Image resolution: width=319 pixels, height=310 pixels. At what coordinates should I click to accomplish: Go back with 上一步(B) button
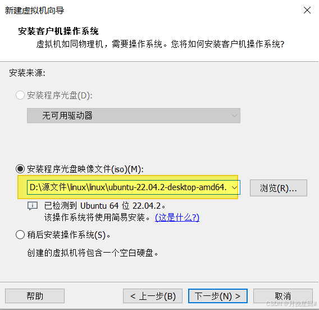(153, 296)
